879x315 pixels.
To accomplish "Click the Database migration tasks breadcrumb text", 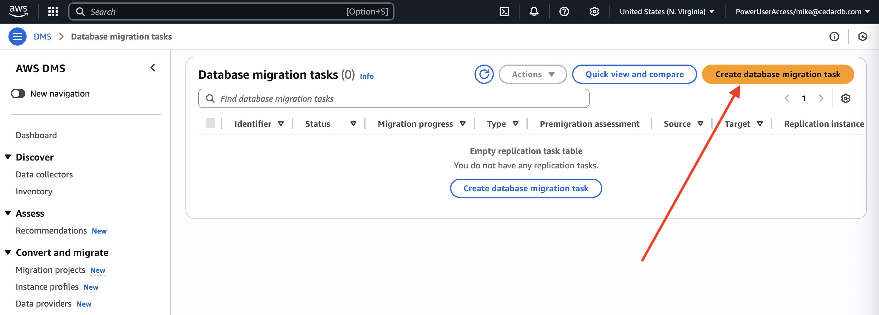I will pyautogui.click(x=121, y=37).
